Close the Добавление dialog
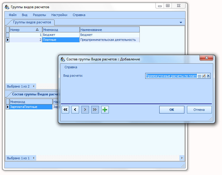Image resolution: width=222 pixels, height=175 pixels. point(207,58)
